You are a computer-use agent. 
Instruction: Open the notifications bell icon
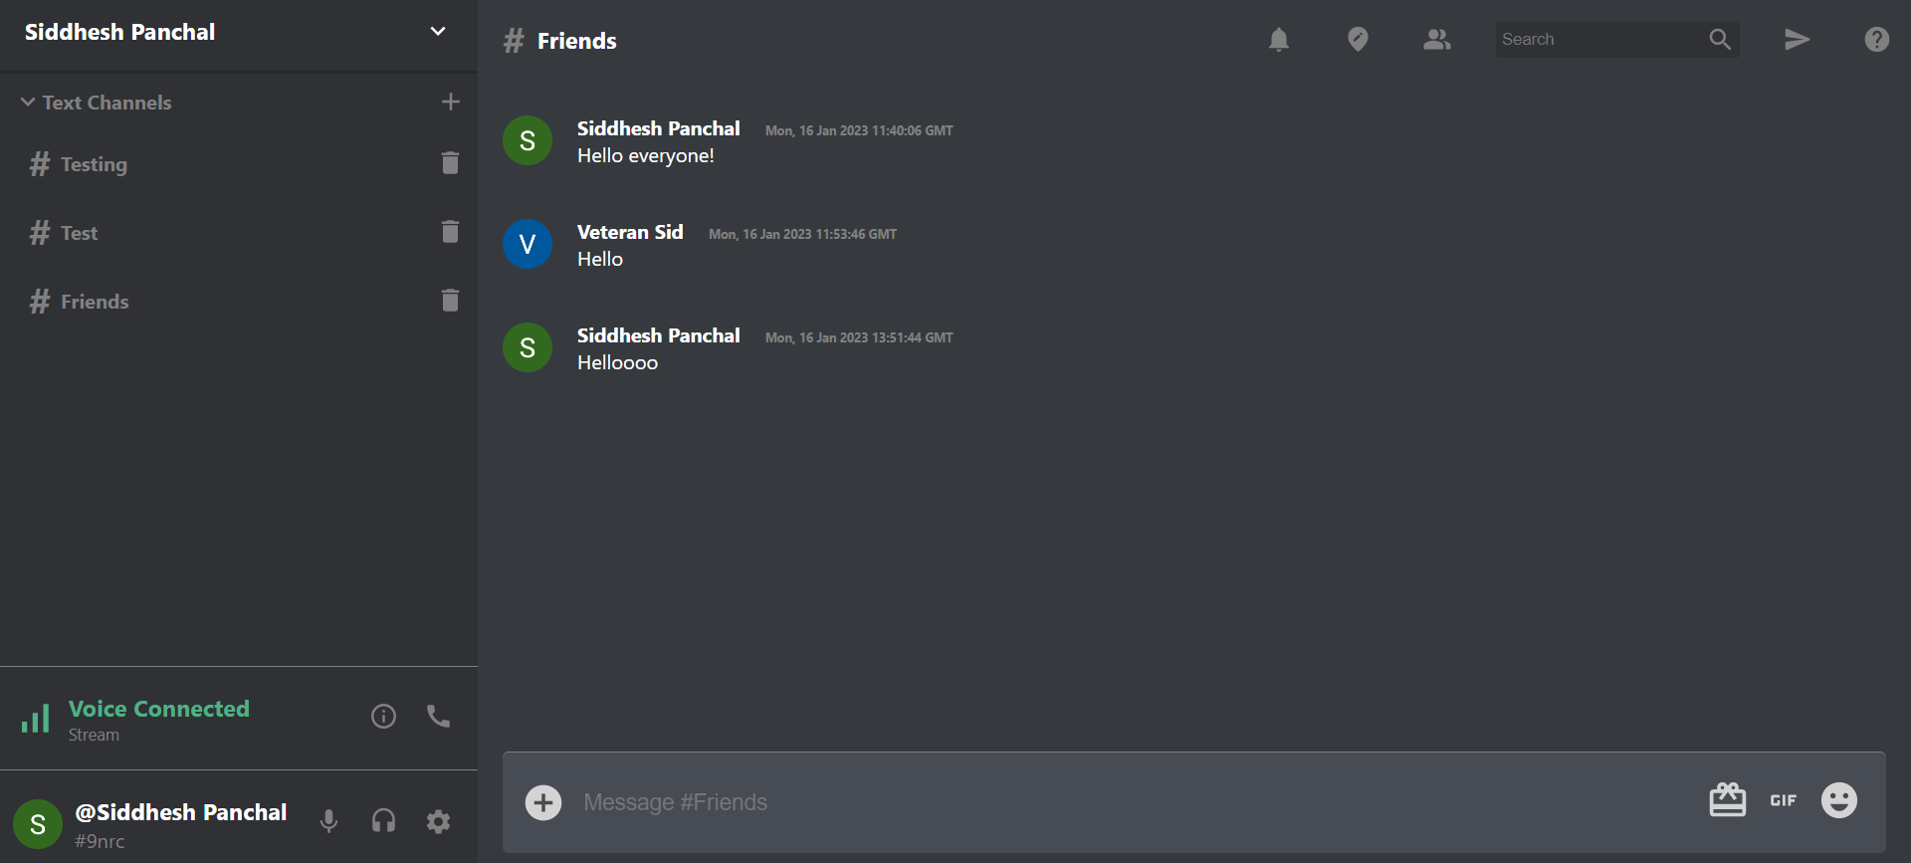pyautogui.click(x=1279, y=39)
